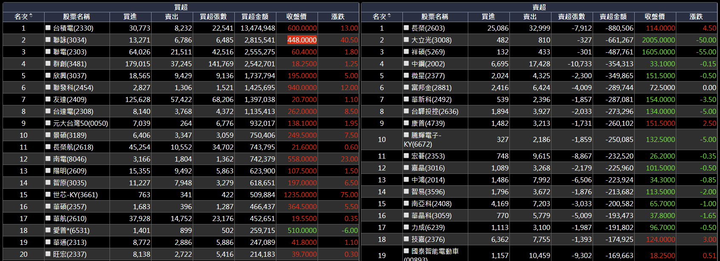
Task: Click stock name 力成(6239)
Action: 428,227
